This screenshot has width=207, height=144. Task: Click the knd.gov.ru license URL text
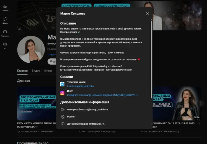(x=96, y=68)
